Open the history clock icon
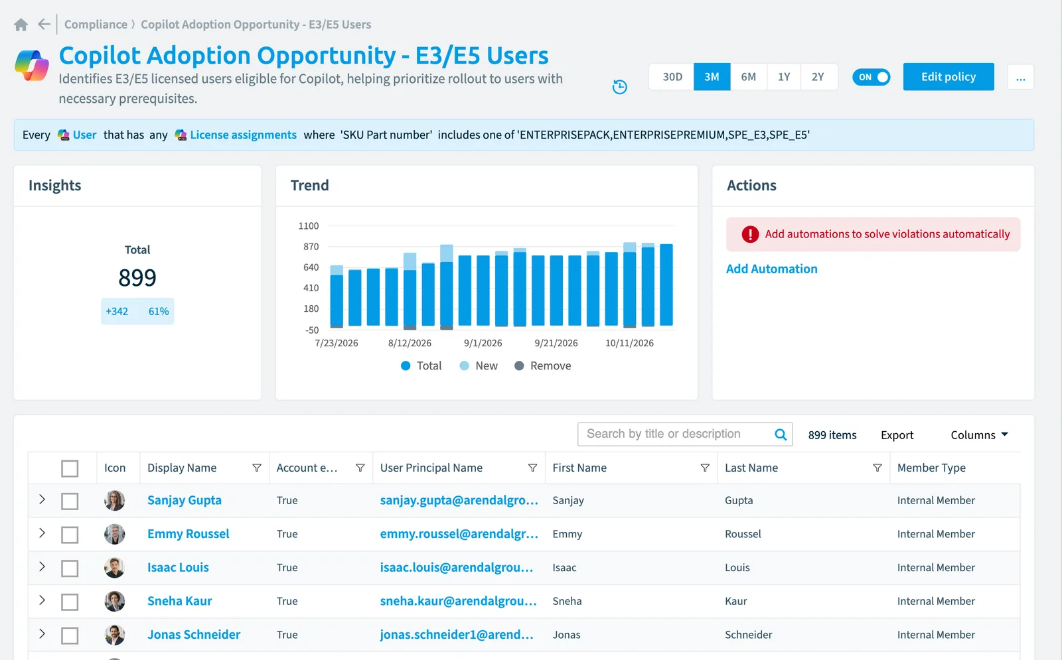 pos(619,87)
